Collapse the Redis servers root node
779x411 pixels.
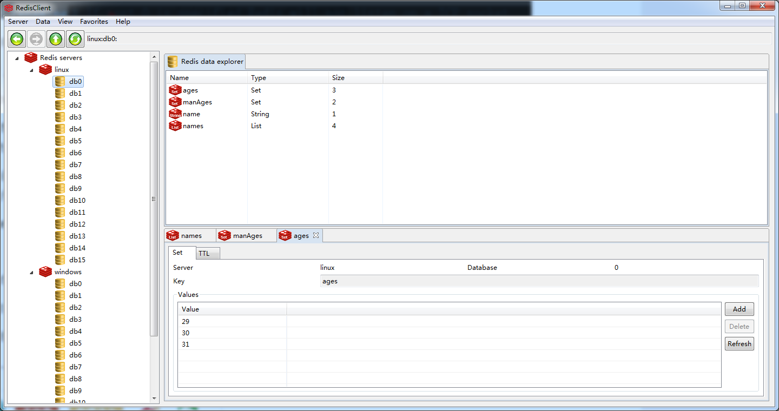pos(17,58)
